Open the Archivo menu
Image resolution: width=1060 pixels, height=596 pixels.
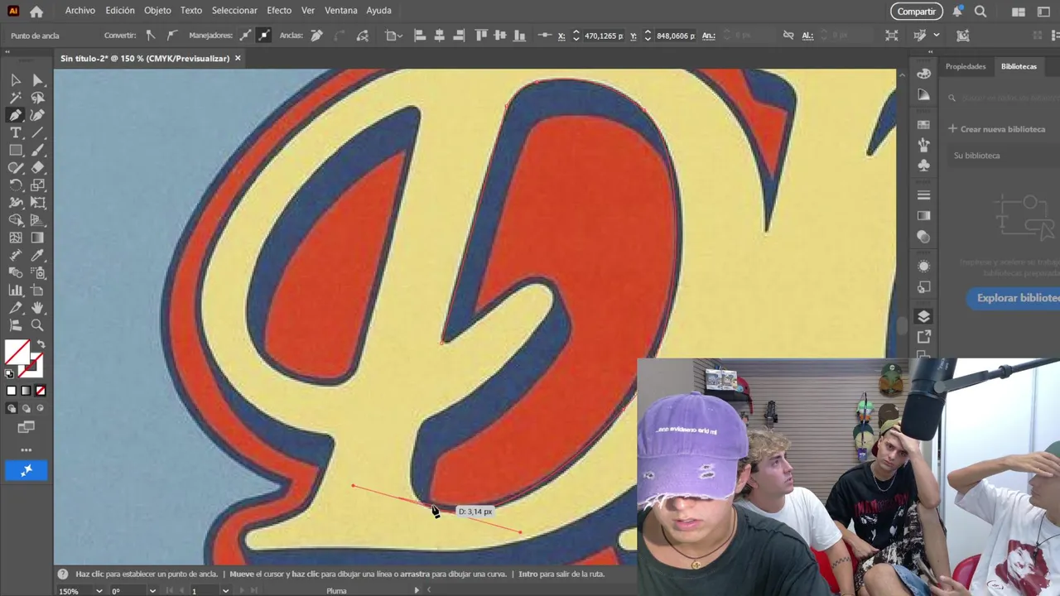(80, 11)
